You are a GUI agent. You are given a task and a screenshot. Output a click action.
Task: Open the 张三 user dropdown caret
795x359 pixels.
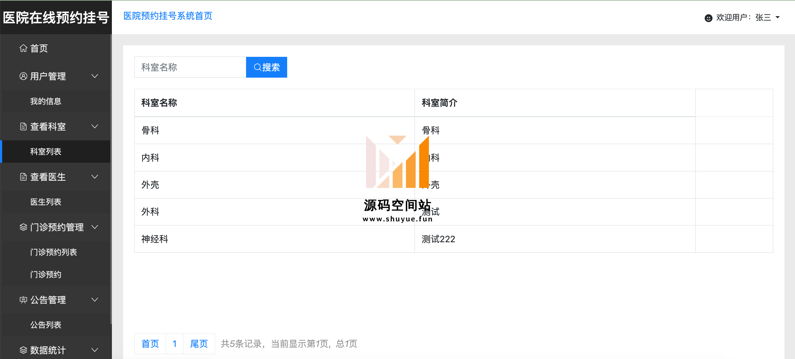click(x=778, y=17)
